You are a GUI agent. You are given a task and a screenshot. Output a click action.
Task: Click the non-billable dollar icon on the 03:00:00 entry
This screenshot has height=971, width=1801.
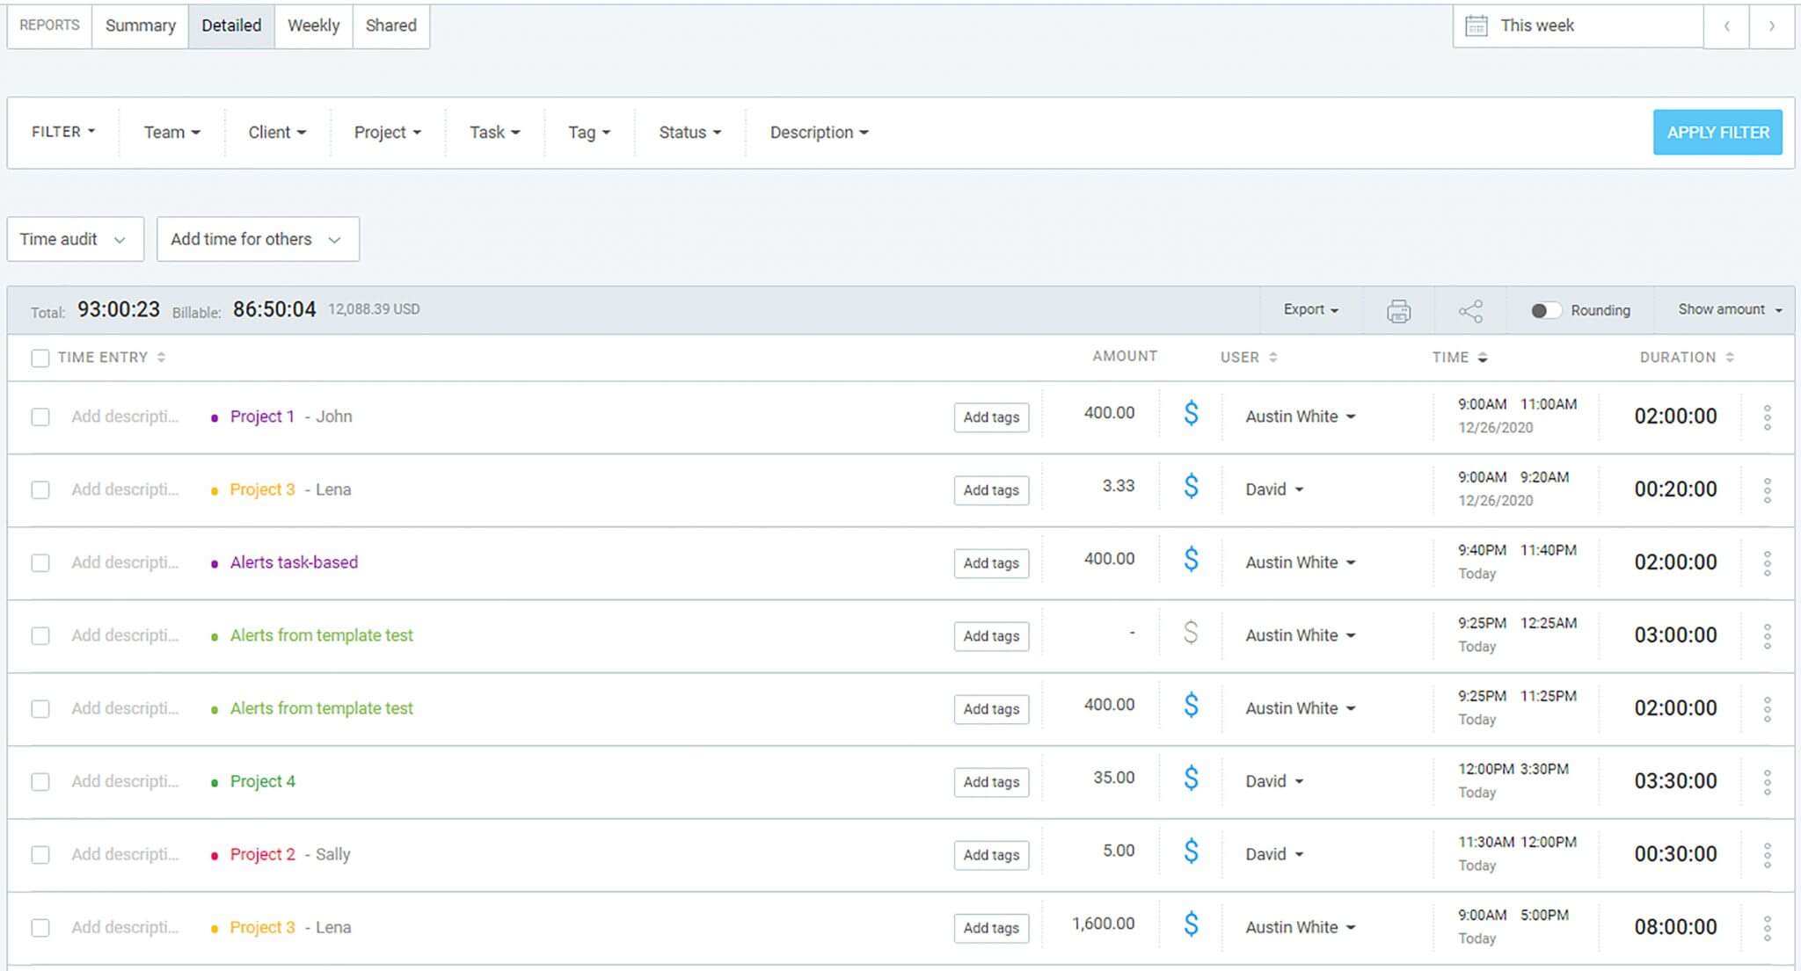[x=1191, y=633]
